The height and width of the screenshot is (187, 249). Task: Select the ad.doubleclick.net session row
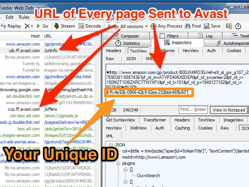[x=47, y=96]
